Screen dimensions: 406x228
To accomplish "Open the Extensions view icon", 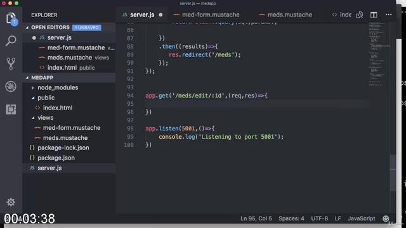I will 11,110.
